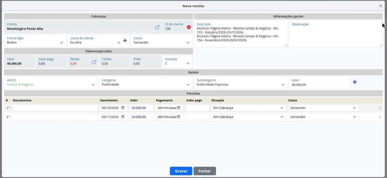Screen dimensions: 387x178
Task: Focus Documentos field of 2nd installment
Action: coord(55,117)
